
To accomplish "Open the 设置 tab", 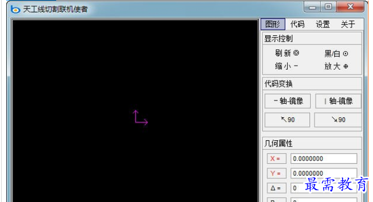I will [x=323, y=24].
